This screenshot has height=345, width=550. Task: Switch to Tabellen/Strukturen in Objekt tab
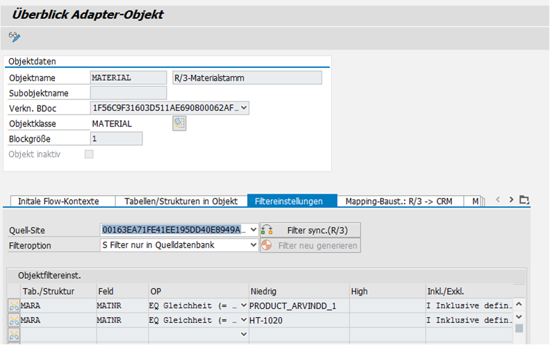pos(181,201)
